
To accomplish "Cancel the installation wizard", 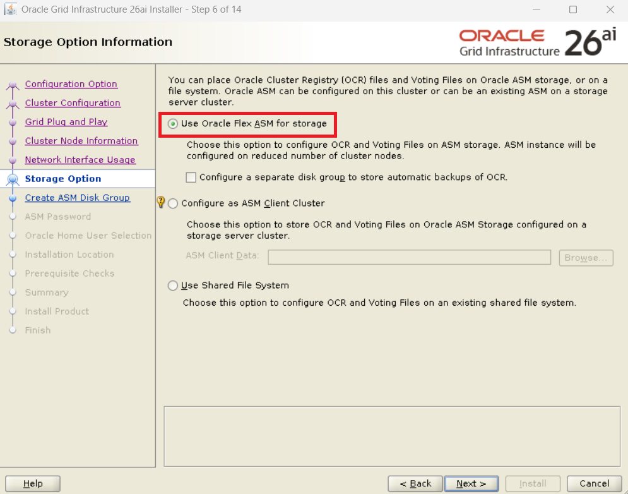I will (x=594, y=483).
